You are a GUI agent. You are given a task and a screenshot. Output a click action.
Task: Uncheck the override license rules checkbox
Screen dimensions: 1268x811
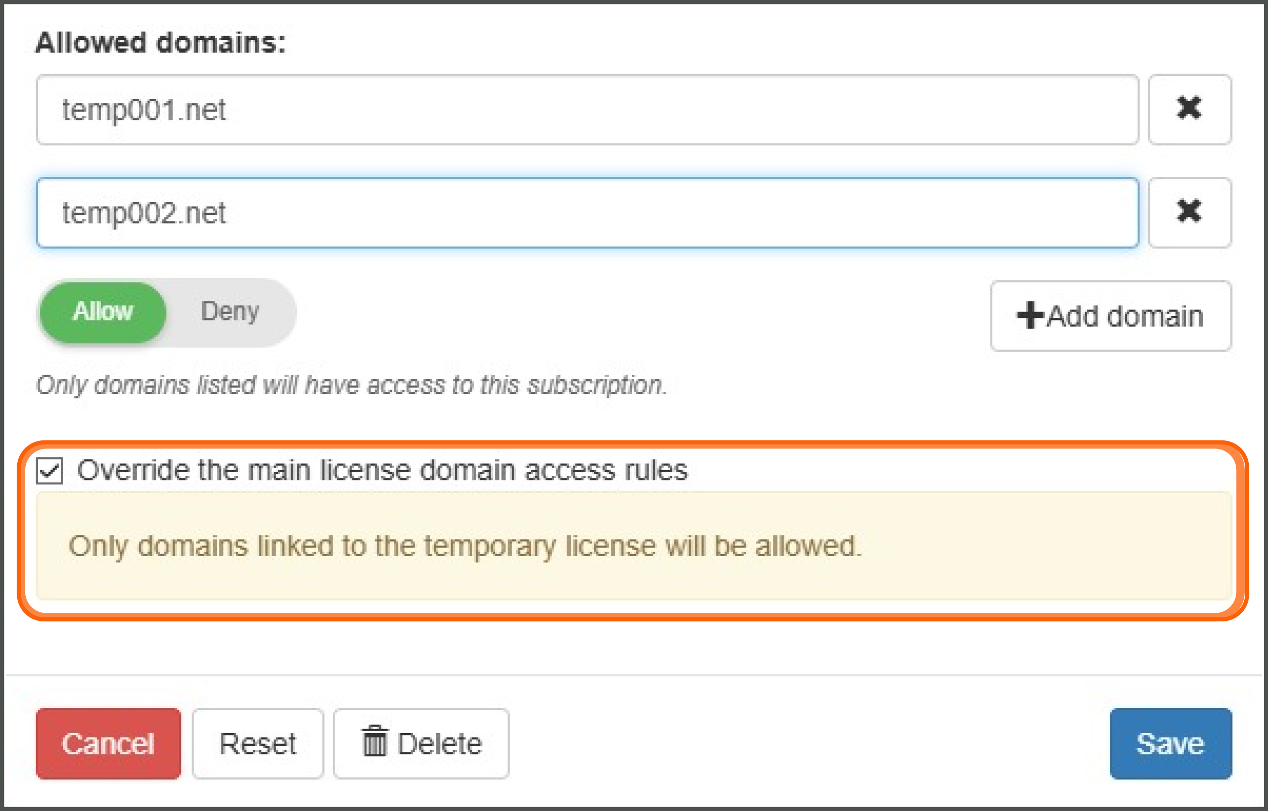[x=50, y=470]
